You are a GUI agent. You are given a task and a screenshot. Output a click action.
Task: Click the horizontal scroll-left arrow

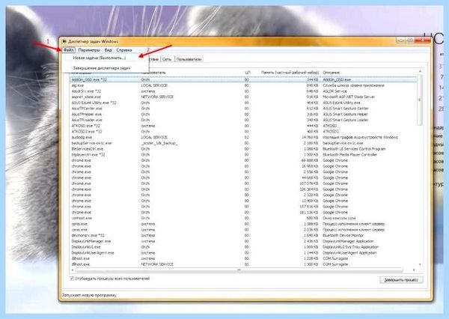tap(73, 270)
